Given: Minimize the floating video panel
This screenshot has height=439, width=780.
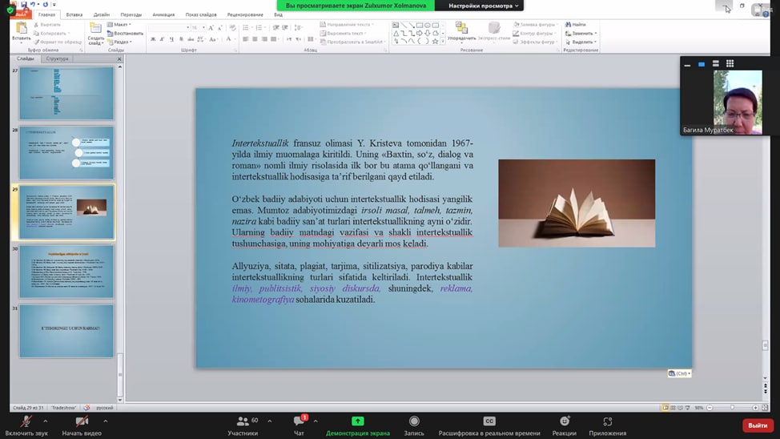Looking at the screenshot, I should point(687,64).
